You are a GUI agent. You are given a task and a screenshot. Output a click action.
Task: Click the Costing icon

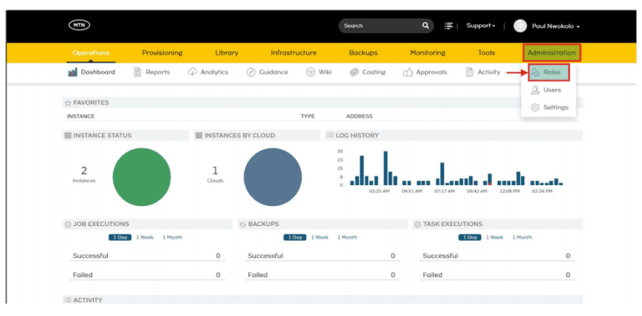(x=354, y=72)
